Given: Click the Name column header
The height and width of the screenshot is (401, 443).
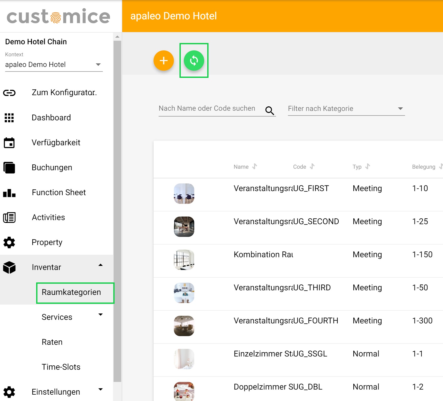Looking at the screenshot, I should pyautogui.click(x=241, y=167).
